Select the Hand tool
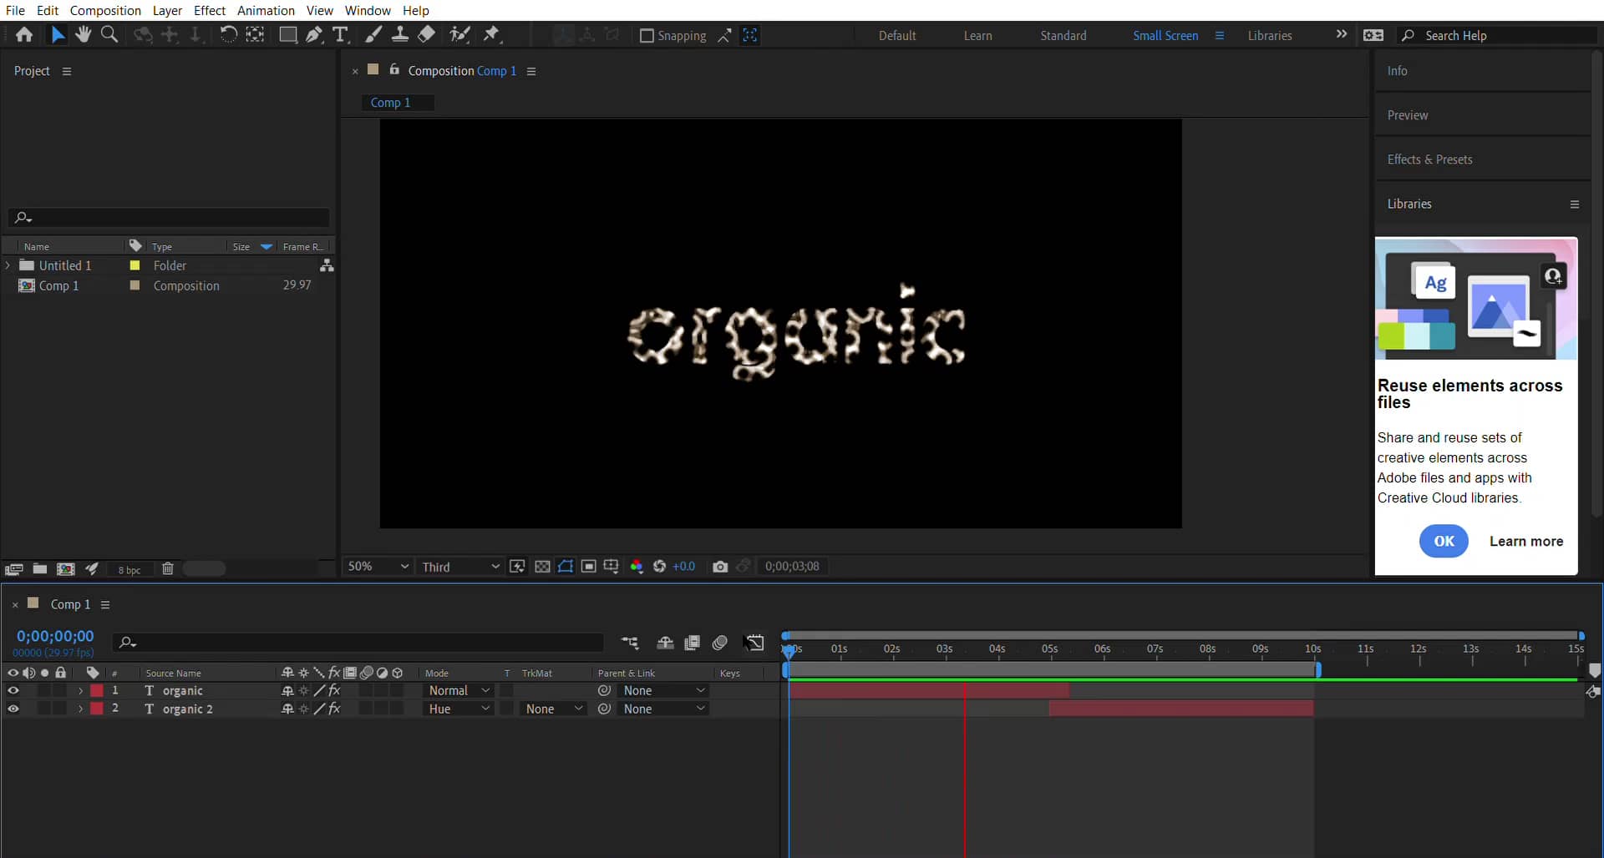Viewport: 1604px width, 858px height. [83, 34]
